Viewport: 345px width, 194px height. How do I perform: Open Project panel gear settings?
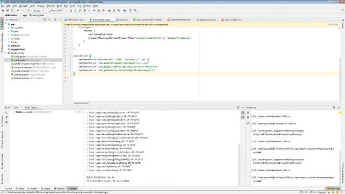tap(55, 20)
